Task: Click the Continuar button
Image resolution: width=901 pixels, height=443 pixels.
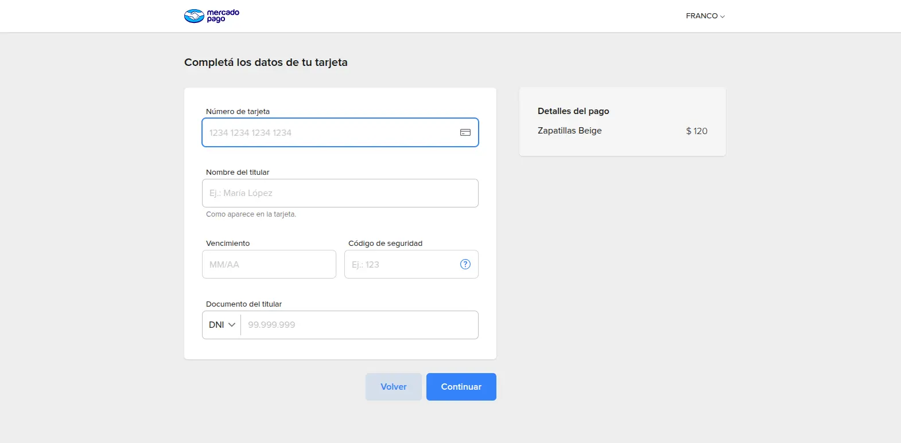Action: [461, 387]
